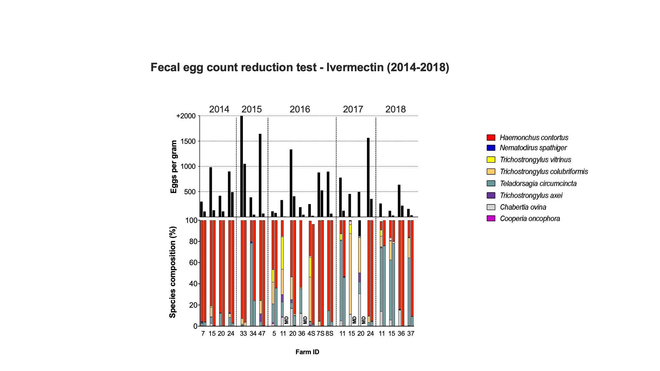Click the 2016 year label
This screenshot has width=660, height=371.
click(x=300, y=109)
